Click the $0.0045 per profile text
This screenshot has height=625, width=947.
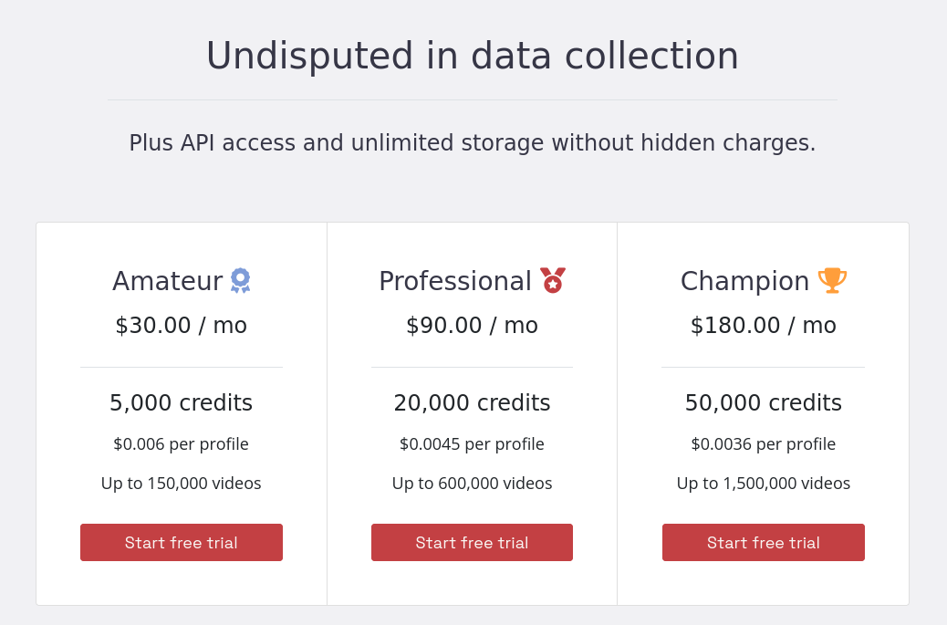click(x=472, y=443)
